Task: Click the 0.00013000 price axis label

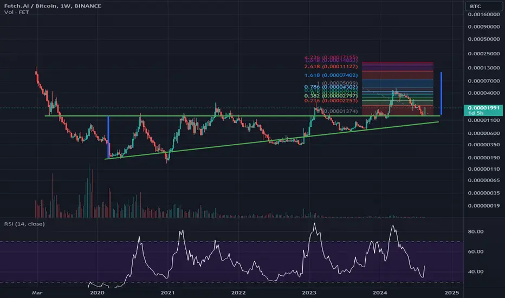Action: click(x=484, y=68)
